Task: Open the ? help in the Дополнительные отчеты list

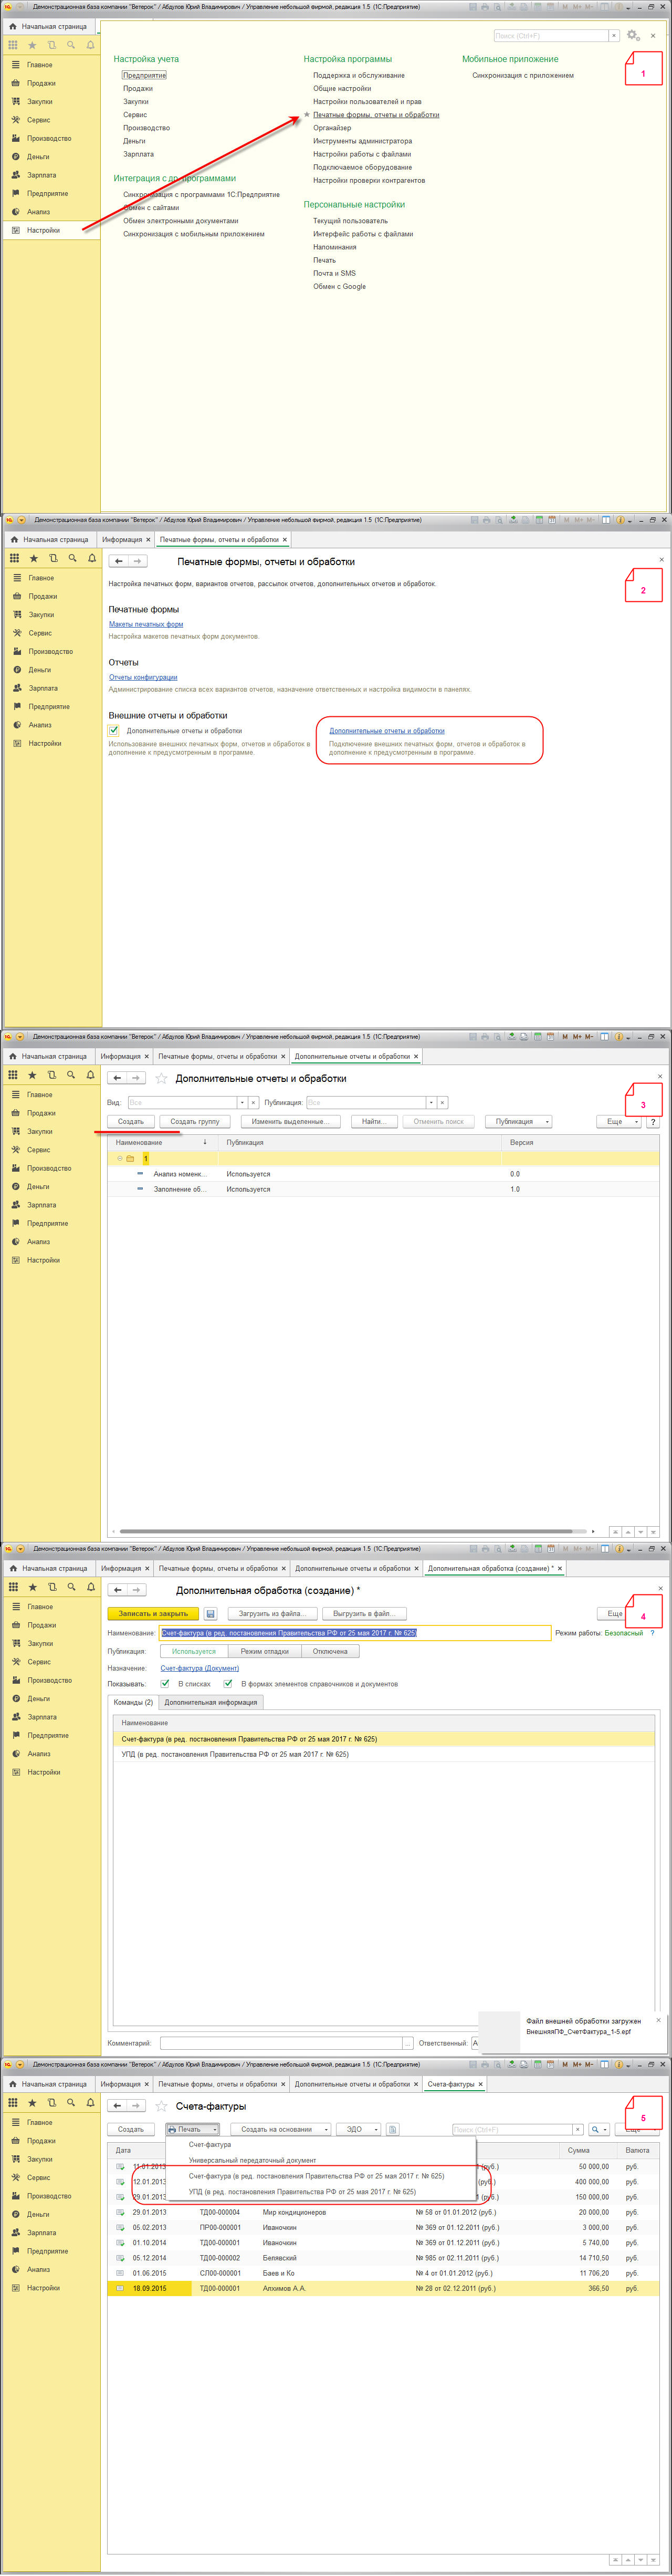Action: (x=653, y=1121)
